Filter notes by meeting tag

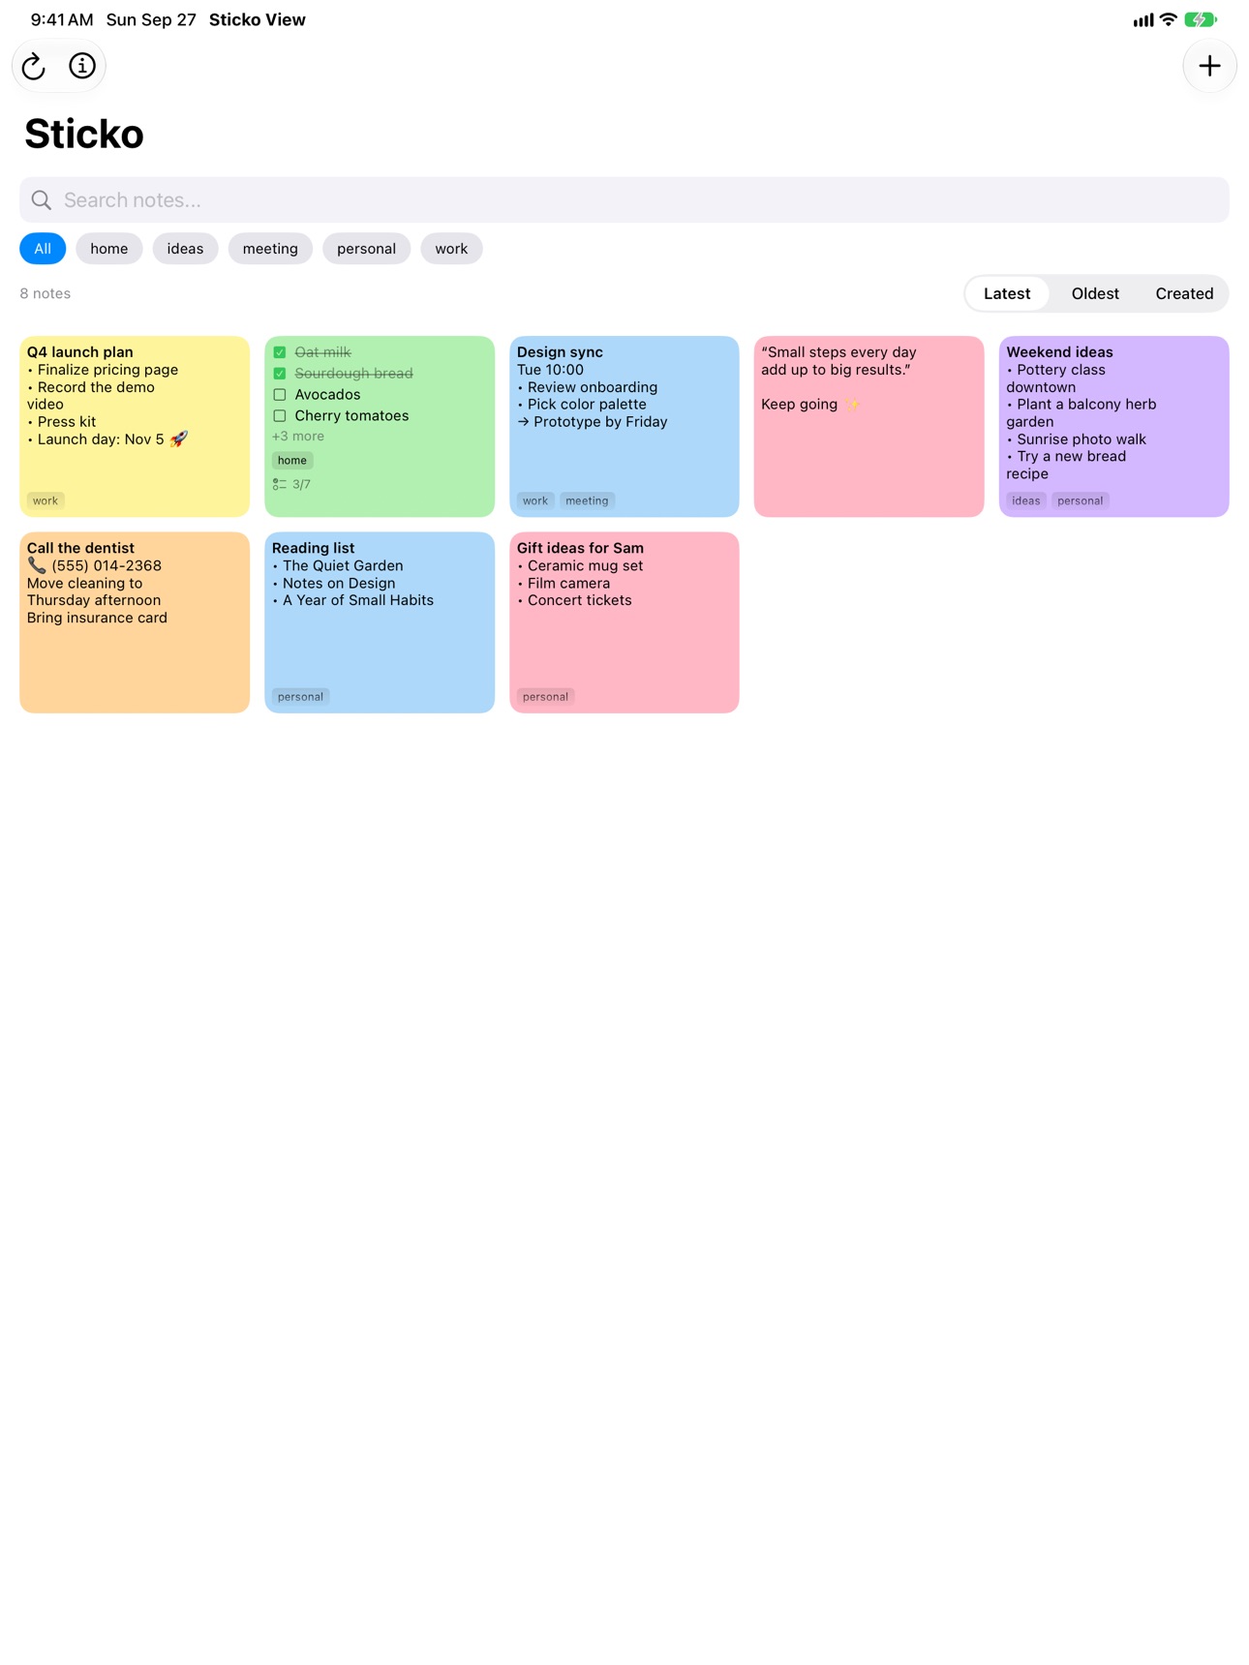click(x=270, y=249)
